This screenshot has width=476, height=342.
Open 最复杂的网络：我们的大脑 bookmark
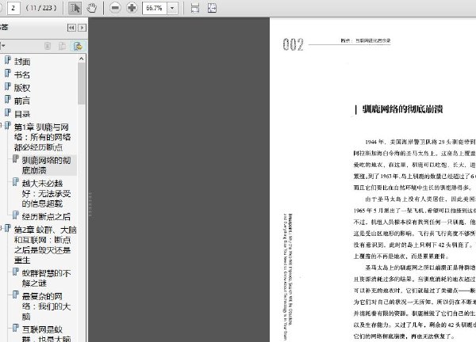click(46, 306)
